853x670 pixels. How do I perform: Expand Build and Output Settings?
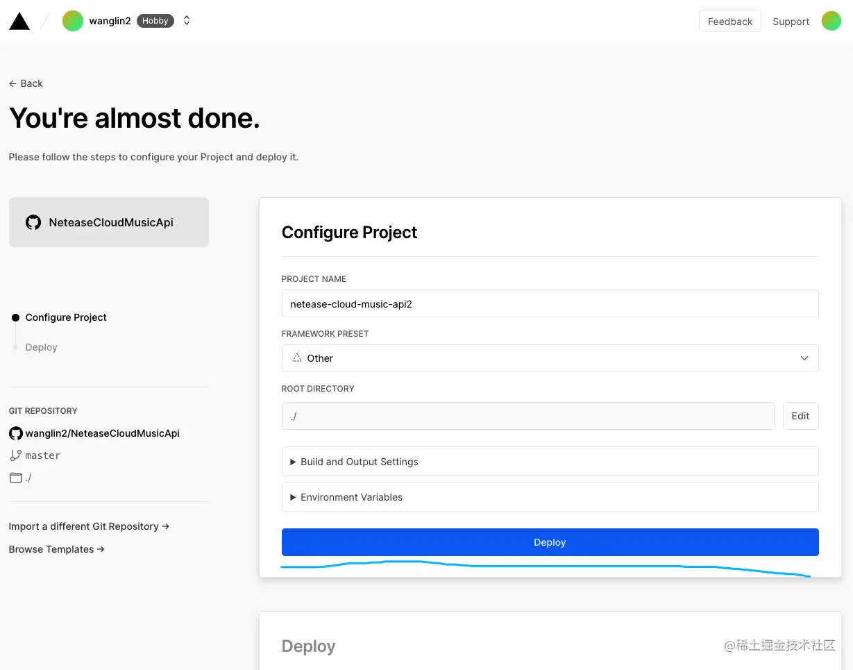coord(550,462)
